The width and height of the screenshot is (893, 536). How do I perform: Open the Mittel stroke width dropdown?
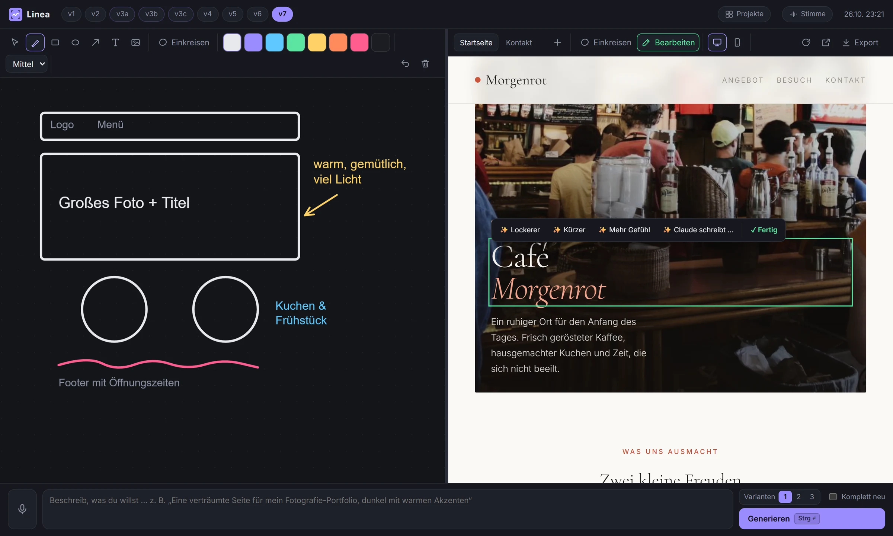27,64
